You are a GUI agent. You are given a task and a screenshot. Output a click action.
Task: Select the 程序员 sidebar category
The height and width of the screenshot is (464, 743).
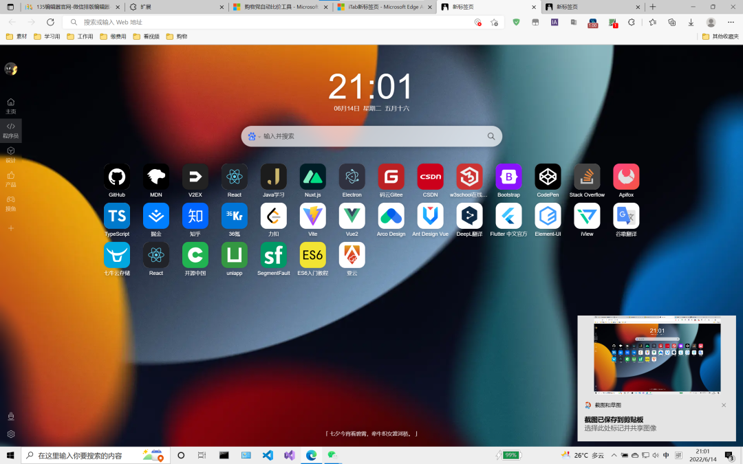pyautogui.click(x=11, y=131)
